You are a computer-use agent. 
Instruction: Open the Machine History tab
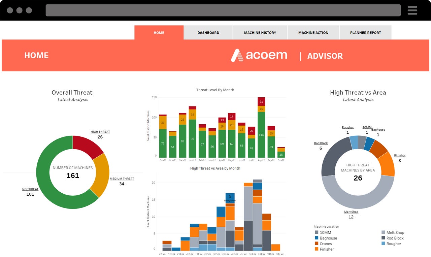(x=260, y=33)
